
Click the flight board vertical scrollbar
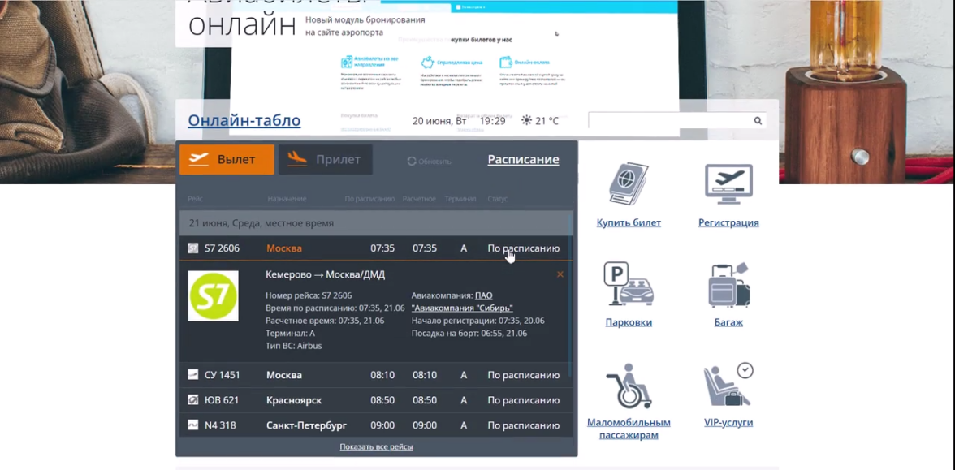pos(570,294)
